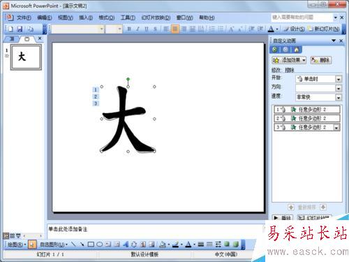Click 新幻灯片(N) new slide button
Screen dimensions: 349x262
coord(323,29)
